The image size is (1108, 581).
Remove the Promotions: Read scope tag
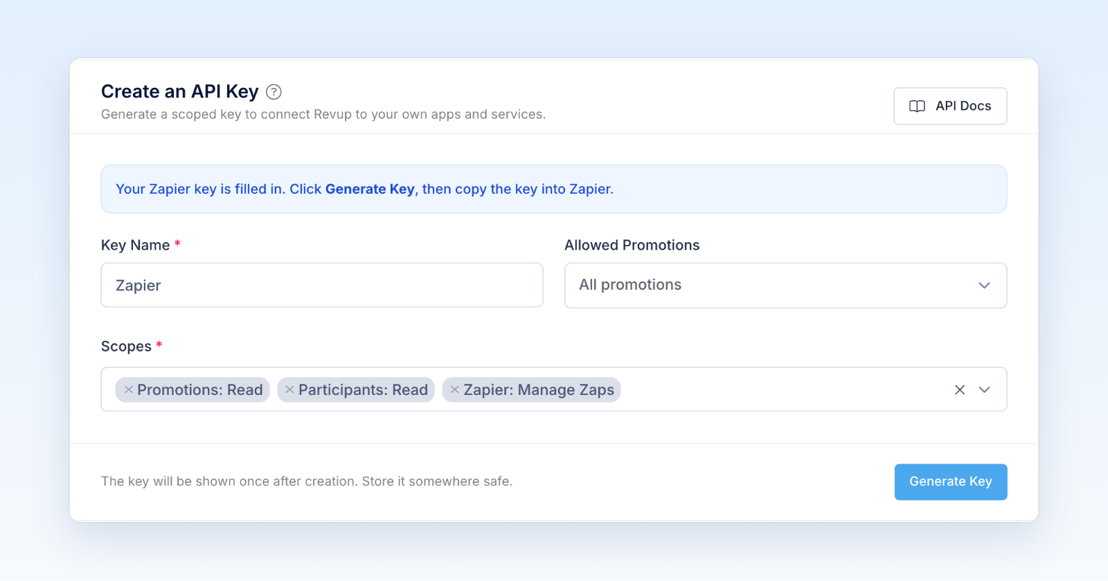(129, 390)
